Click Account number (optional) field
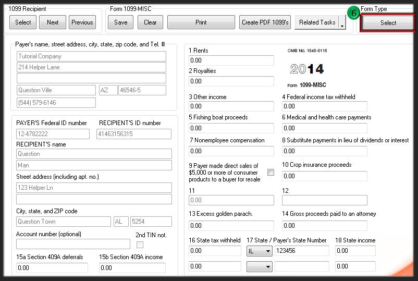Viewport: 418px width, 281px height. click(x=73, y=244)
